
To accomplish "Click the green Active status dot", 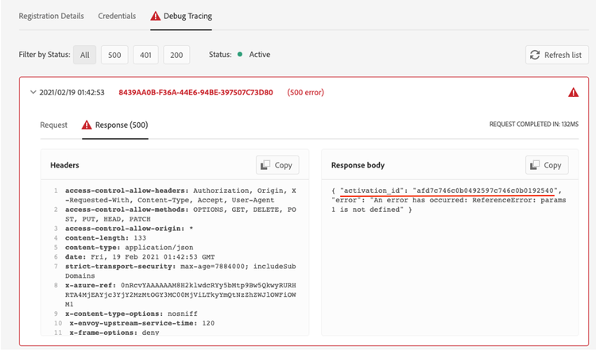I will (x=239, y=55).
